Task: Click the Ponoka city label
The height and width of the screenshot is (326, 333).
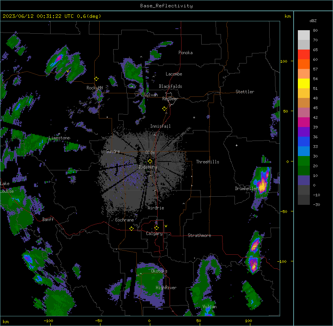Action: 185,53
